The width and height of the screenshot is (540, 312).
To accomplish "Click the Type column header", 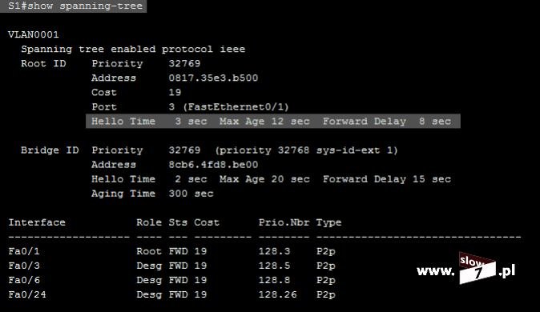I will (x=329, y=222).
